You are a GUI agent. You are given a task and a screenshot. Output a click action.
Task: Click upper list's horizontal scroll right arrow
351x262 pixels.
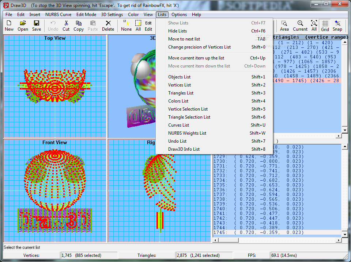[339, 136]
